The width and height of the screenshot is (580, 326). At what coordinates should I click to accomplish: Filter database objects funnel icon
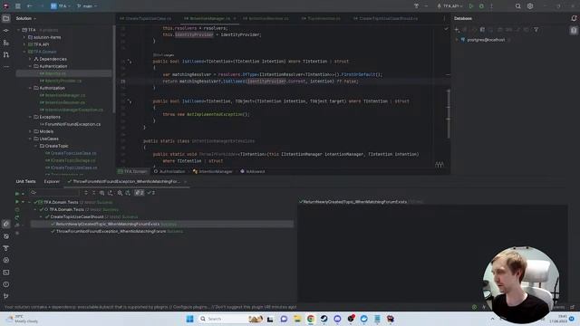tap(536, 30)
